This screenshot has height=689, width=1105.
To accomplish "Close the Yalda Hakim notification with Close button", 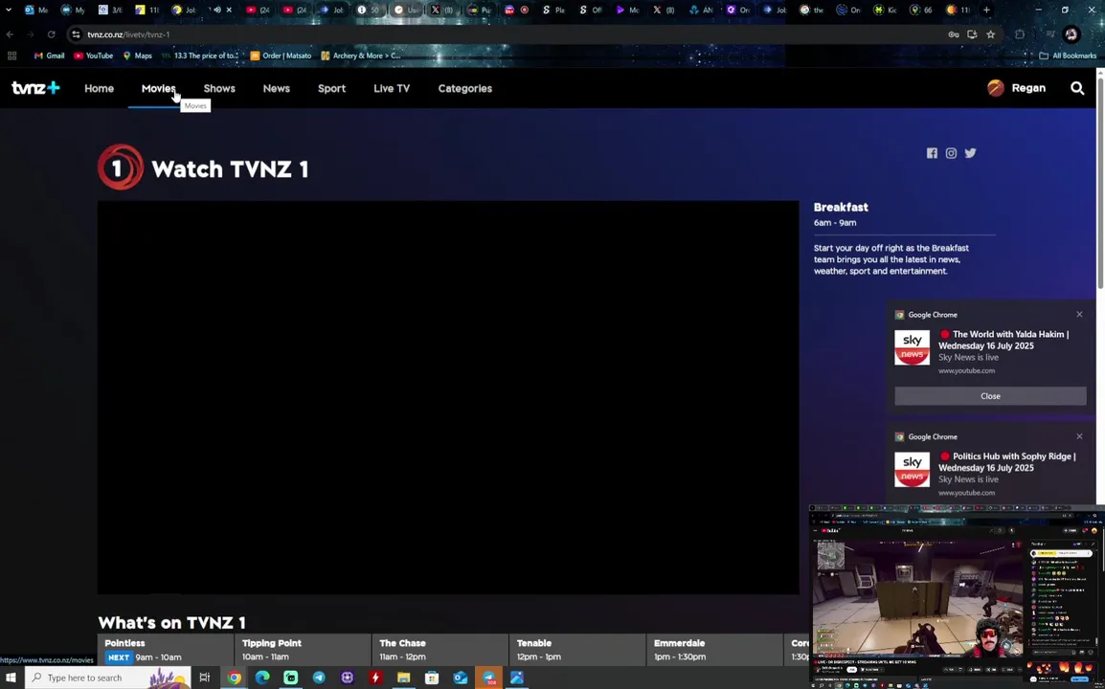I will [x=990, y=396].
